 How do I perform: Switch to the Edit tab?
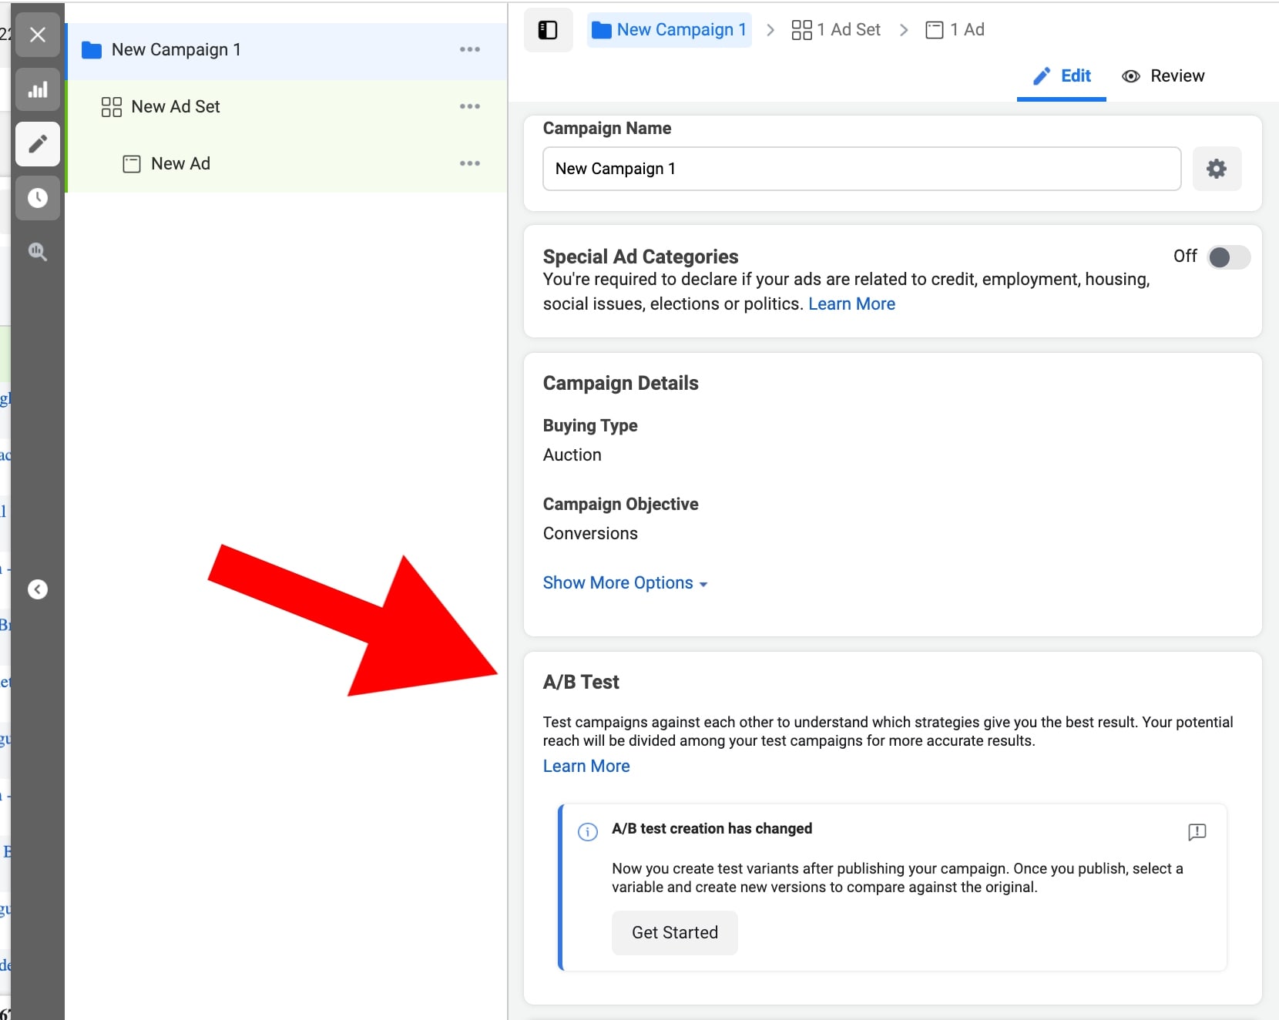coord(1062,75)
